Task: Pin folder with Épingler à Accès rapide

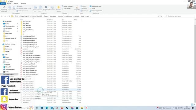Action: (x=4, y=9)
